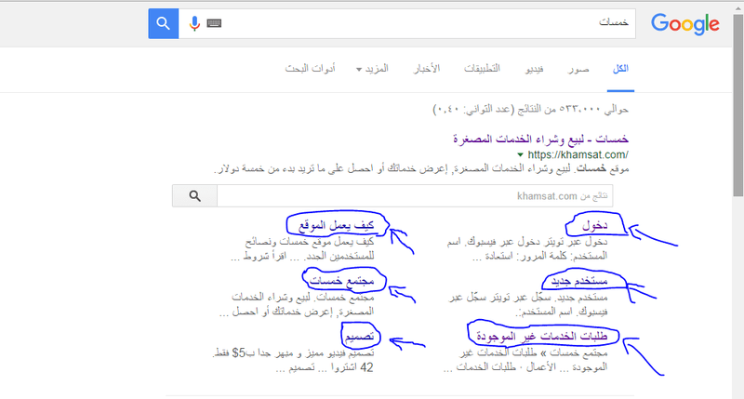
Task: Open the تصميم sitelink
Action: pyautogui.click(x=359, y=337)
